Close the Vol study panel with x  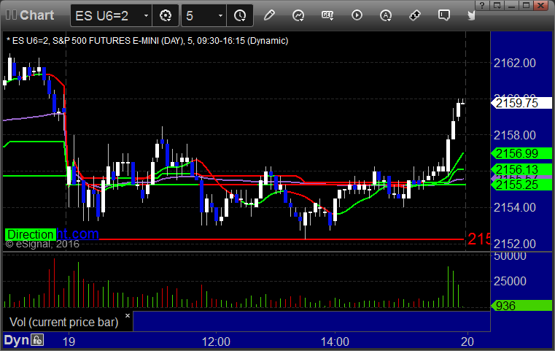[128, 315]
